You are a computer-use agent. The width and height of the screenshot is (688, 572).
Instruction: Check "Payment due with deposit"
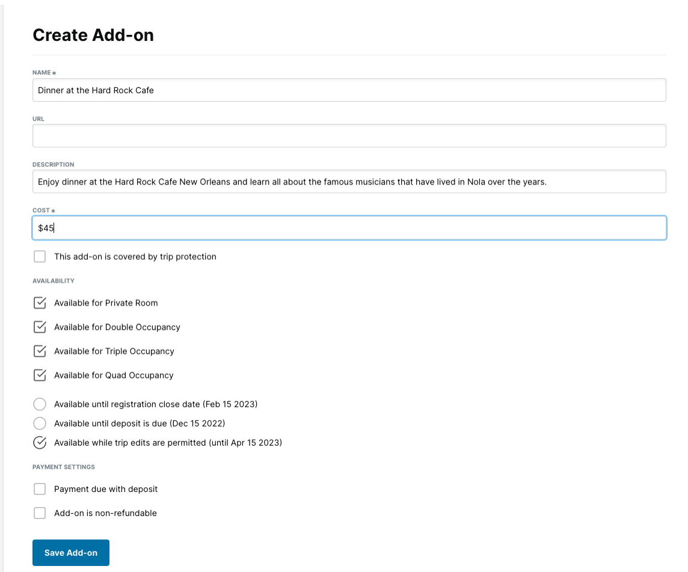click(x=40, y=489)
